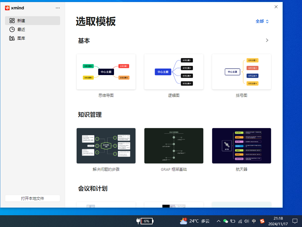Click the 打开本地文件 button
This screenshot has width=302, height=227.
pyautogui.click(x=32, y=198)
